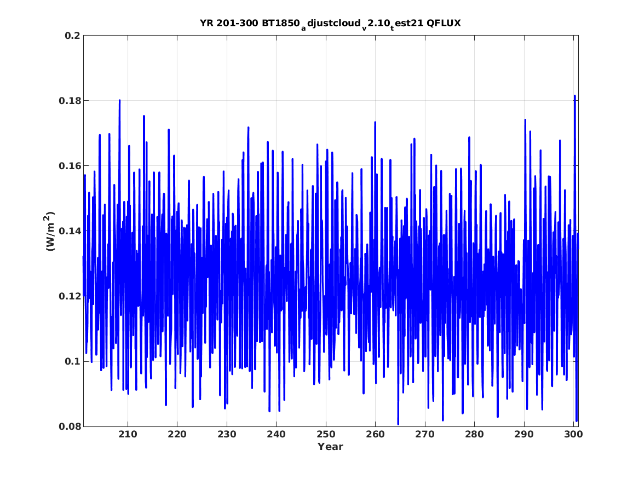Click the x-axis tick label 250
Screen dimensions: 639x479
[326, 434]
